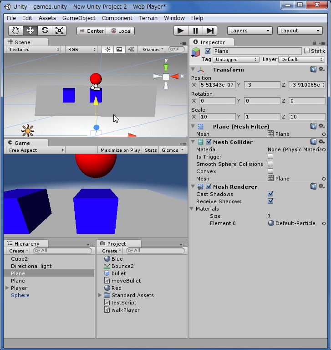Open the GameObject menu

click(79, 18)
